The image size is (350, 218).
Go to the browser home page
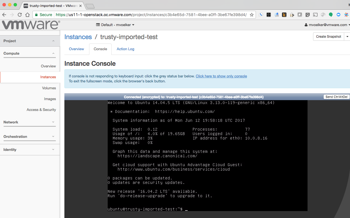27,15
